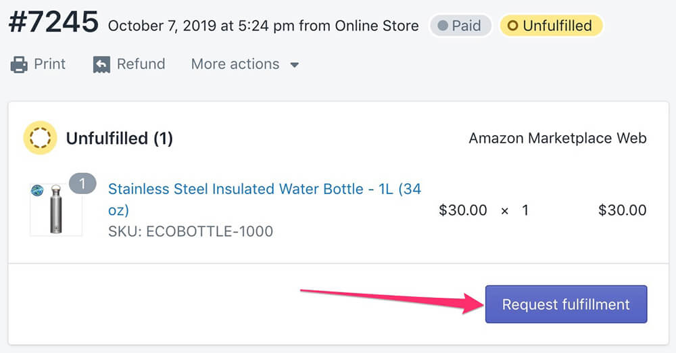Click the SKU ECOBOTTLE-1000 text
The height and width of the screenshot is (353, 676).
click(x=191, y=231)
